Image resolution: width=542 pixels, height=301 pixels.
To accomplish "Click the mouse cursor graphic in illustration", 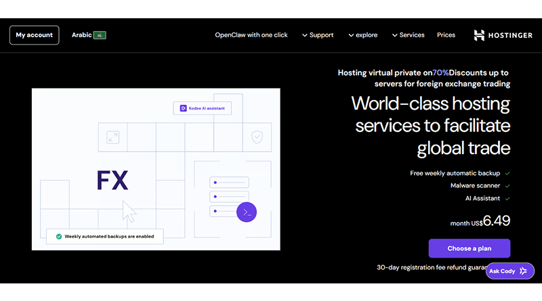I will (x=129, y=211).
